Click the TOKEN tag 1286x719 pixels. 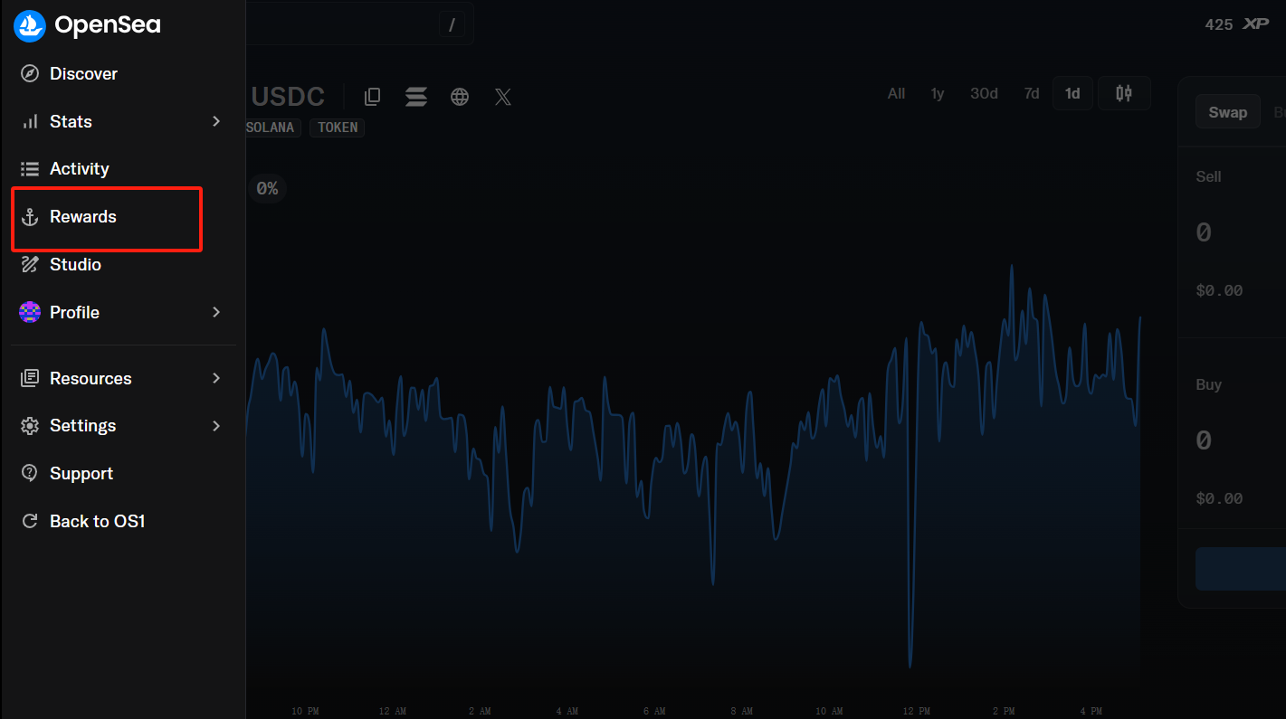coord(338,128)
